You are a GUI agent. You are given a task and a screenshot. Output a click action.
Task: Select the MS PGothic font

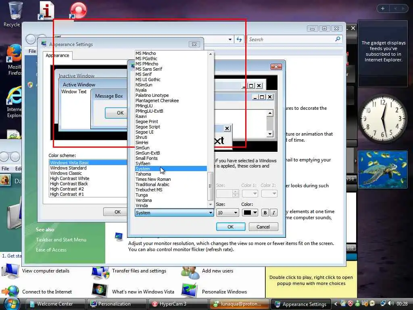146,59
